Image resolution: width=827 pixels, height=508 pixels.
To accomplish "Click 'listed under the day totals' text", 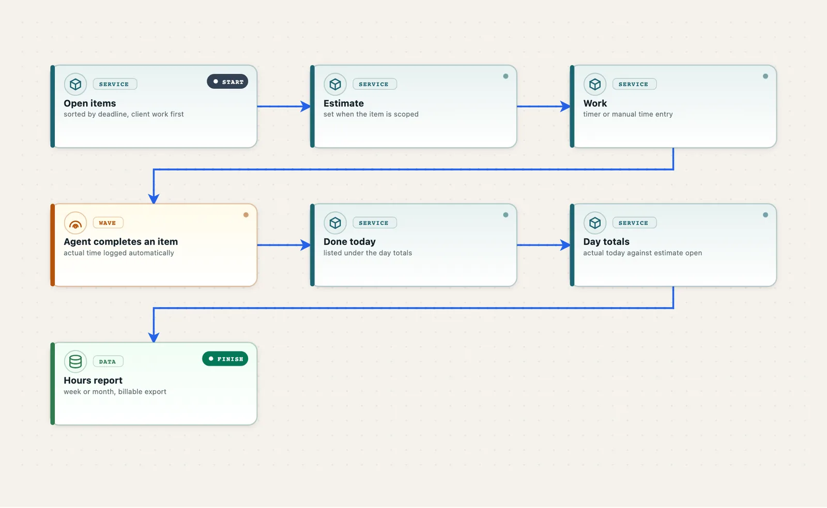I will click(368, 253).
